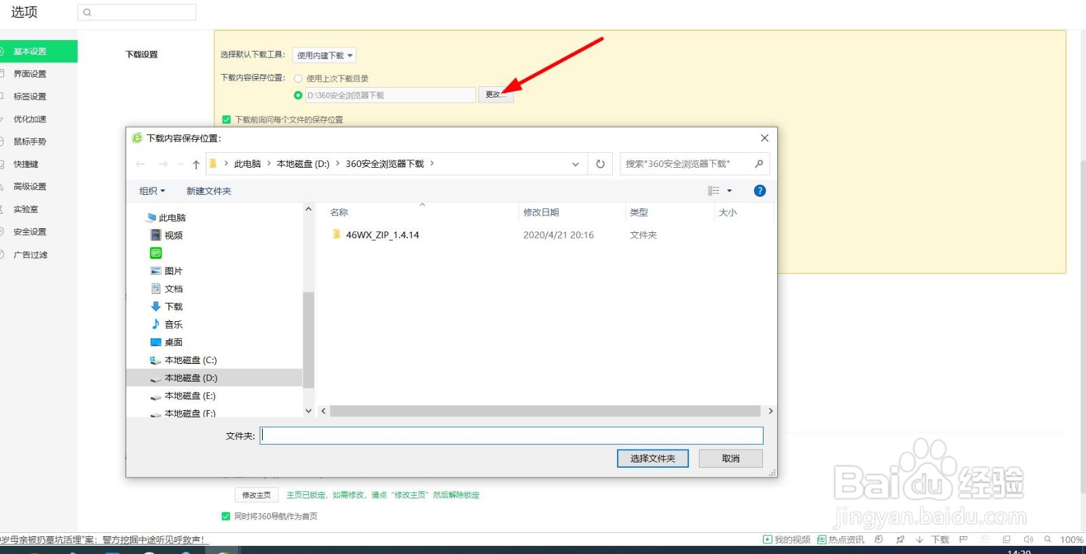Sort by 修改日期 column header
This screenshot has height=554, width=1086.
coord(541,213)
